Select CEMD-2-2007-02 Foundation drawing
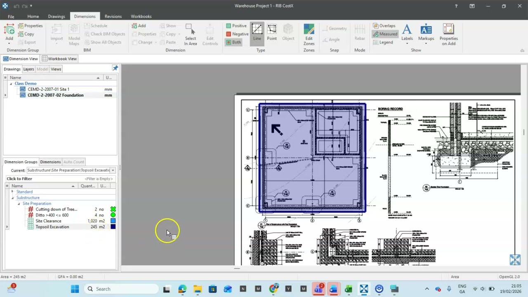528x297 pixels. [x=56, y=95]
